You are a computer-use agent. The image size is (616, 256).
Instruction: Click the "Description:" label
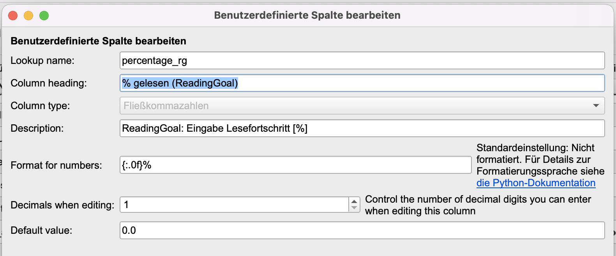(37, 128)
